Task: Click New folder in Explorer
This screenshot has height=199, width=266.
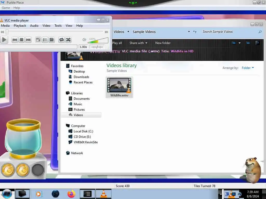Action: (x=163, y=43)
